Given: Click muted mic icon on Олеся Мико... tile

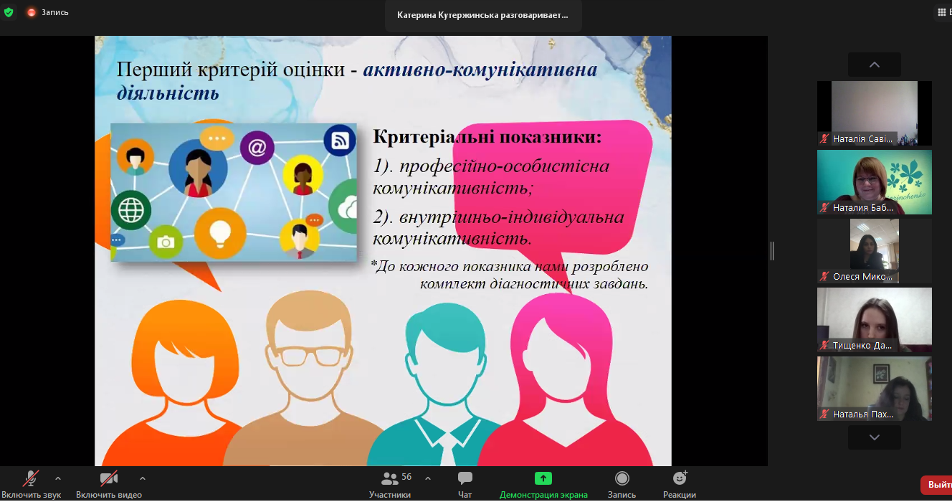Looking at the screenshot, I should (825, 277).
